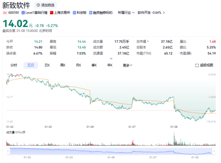The height and width of the screenshot is (163, 221).
Task: Click the 添加自选 add-to-watchlist button
Action: [x=45, y=5]
